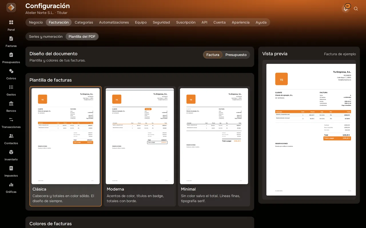The width and height of the screenshot is (366, 228).
Task: Click 'Atelier Norte S.L. · Titular' text
Action: 46,13
